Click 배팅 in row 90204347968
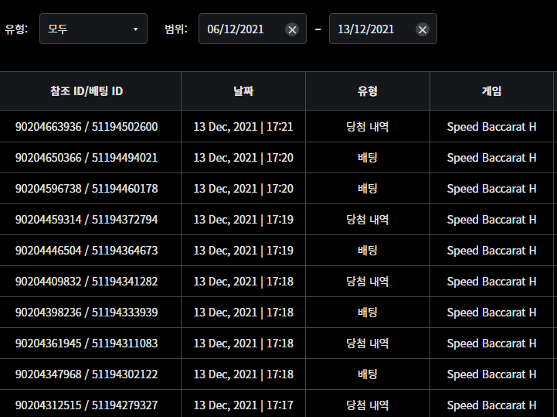This screenshot has height=417, width=557. click(x=367, y=374)
